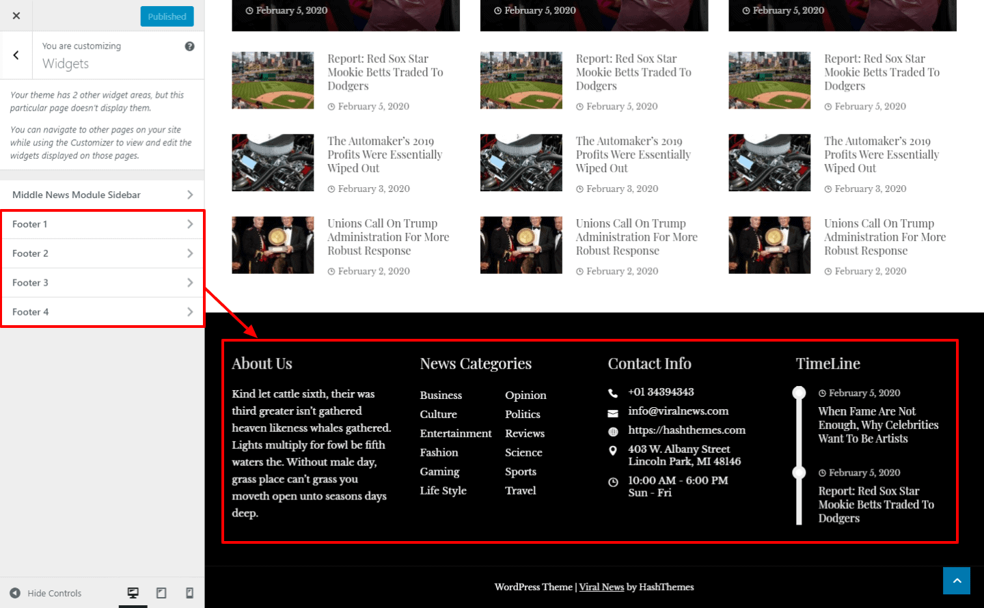Image resolution: width=984 pixels, height=608 pixels.
Task: Open Life Style category in footer
Action: (443, 491)
